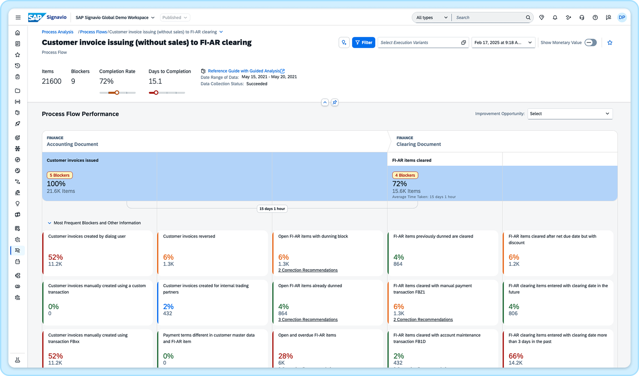Image resolution: width=639 pixels, height=376 pixels.
Task: Open Customer invoices created for internal trading partners card
Action: (213, 302)
